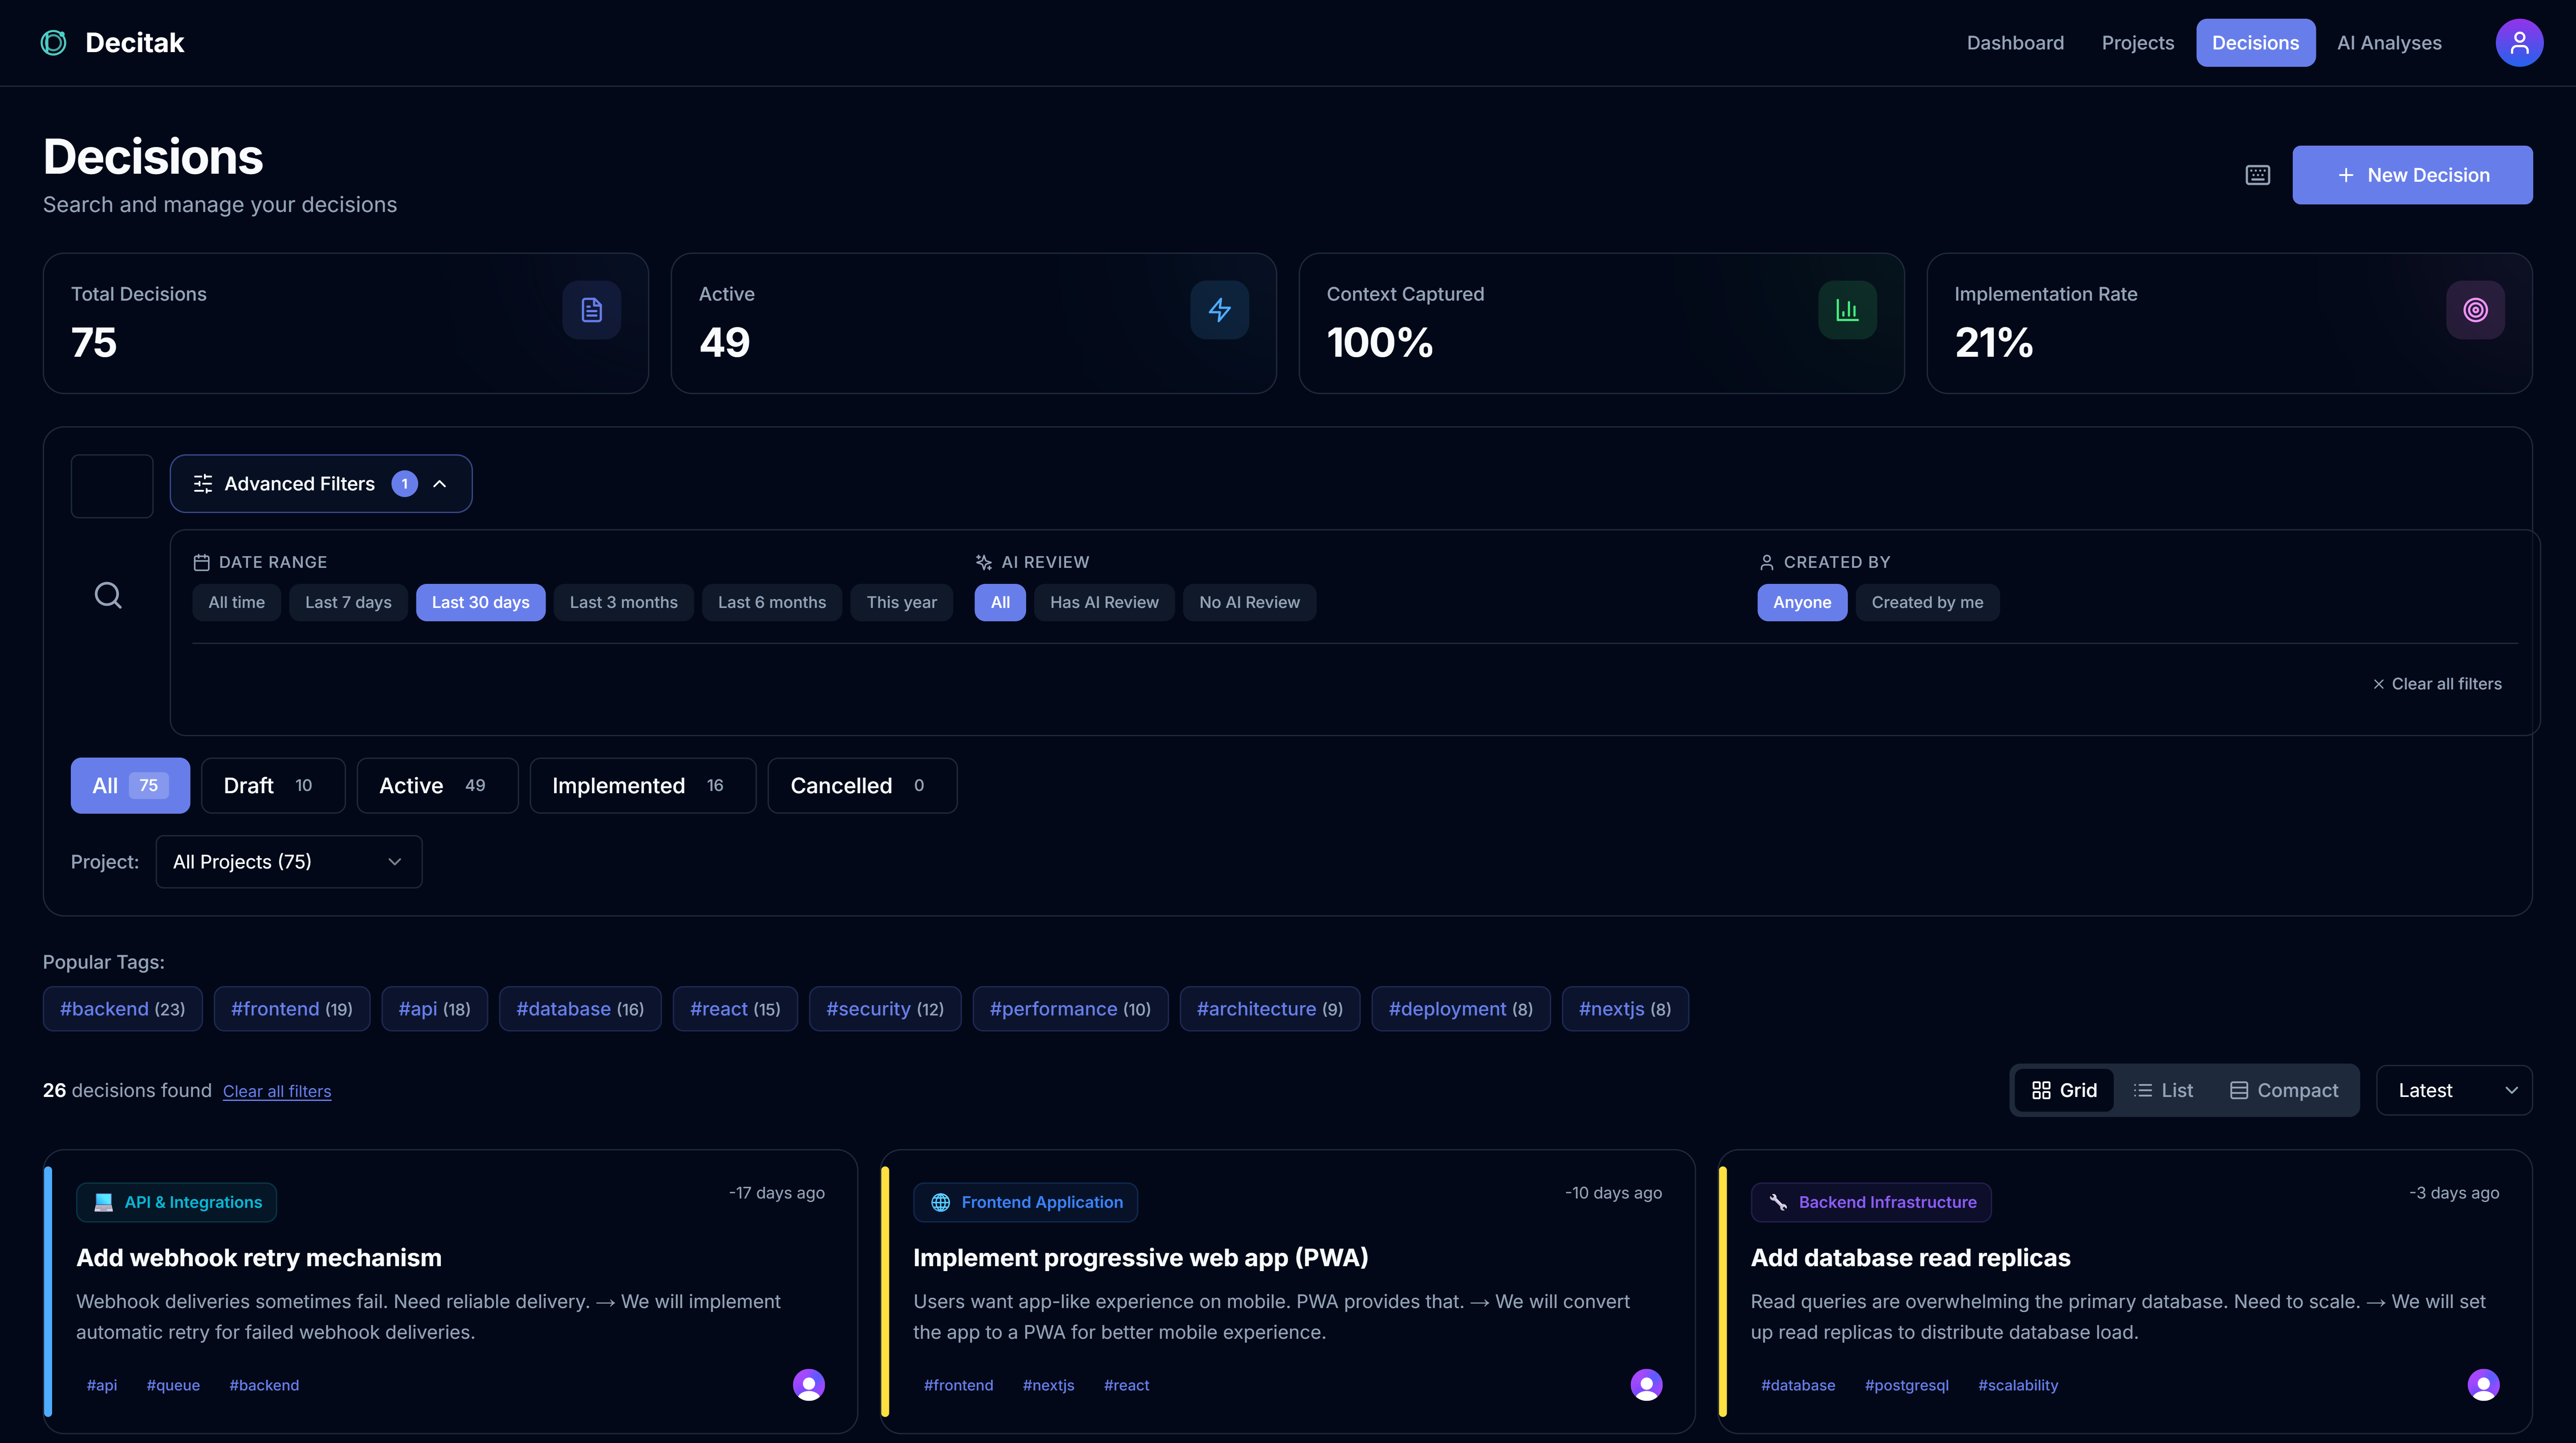Click the bar chart icon on Context Captured card
Screen dimensions: 2576x1443
(x=1847, y=310)
